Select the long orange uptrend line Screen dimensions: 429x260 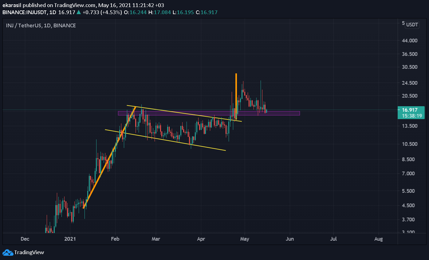point(109,157)
